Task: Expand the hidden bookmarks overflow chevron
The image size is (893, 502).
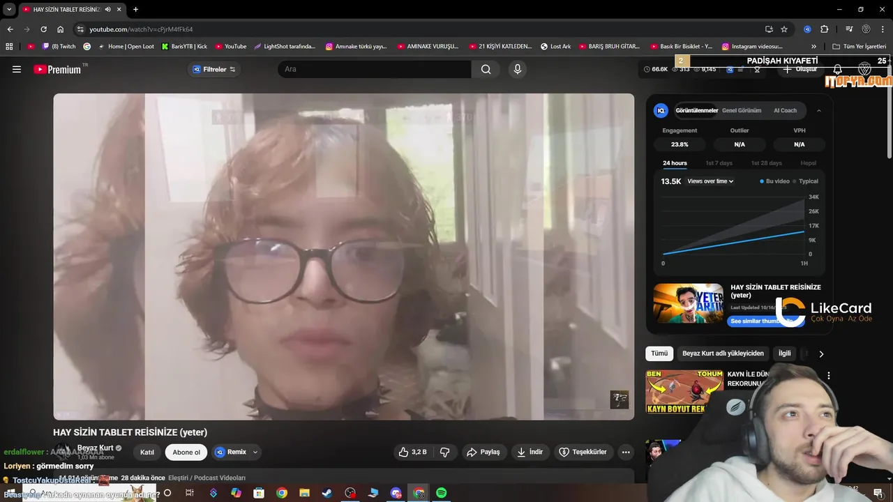Action: (x=813, y=46)
